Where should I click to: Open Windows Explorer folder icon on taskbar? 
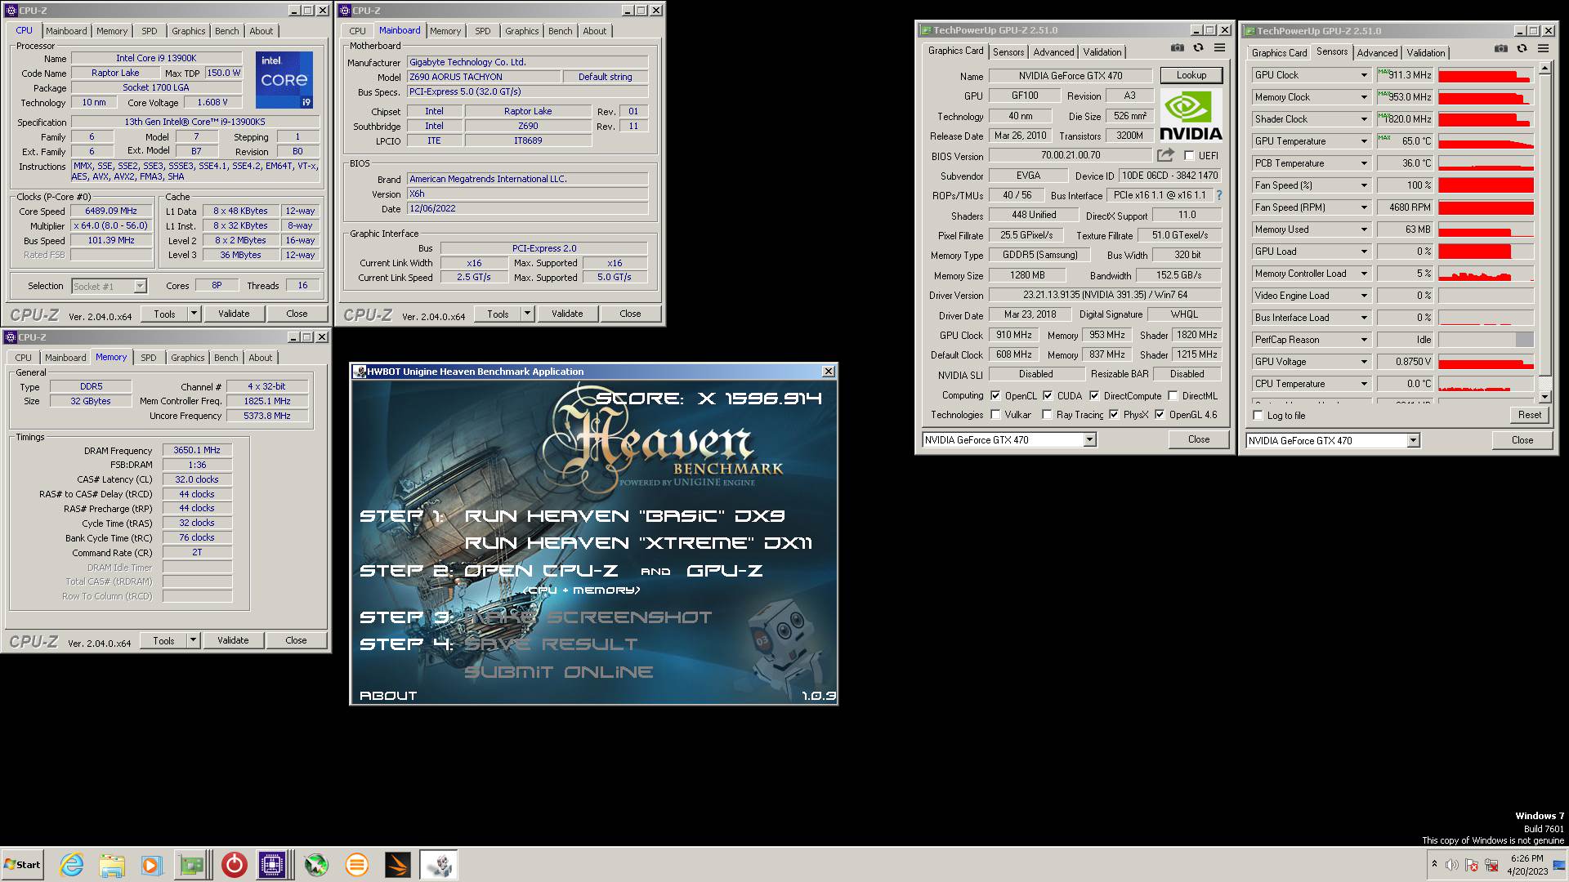(x=112, y=865)
